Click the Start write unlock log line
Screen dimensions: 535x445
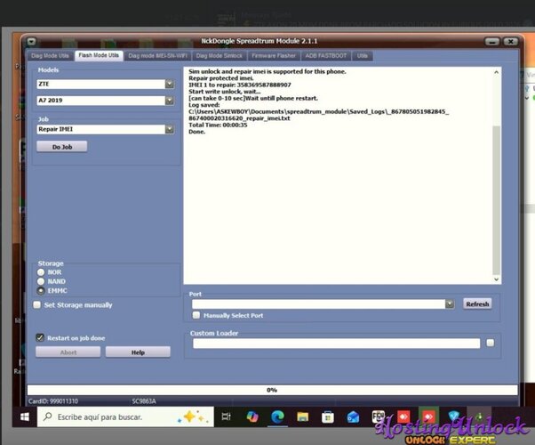[225, 92]
